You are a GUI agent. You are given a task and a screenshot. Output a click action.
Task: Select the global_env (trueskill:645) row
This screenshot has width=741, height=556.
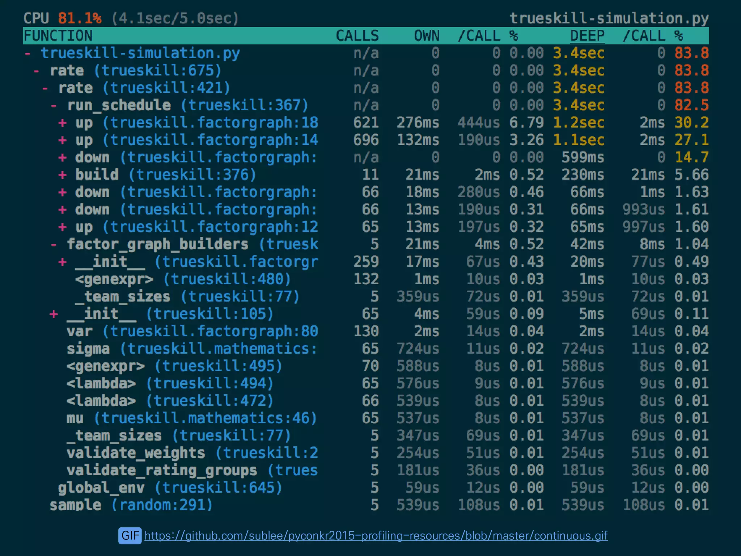pyautogui.click(x=366, y=488)
